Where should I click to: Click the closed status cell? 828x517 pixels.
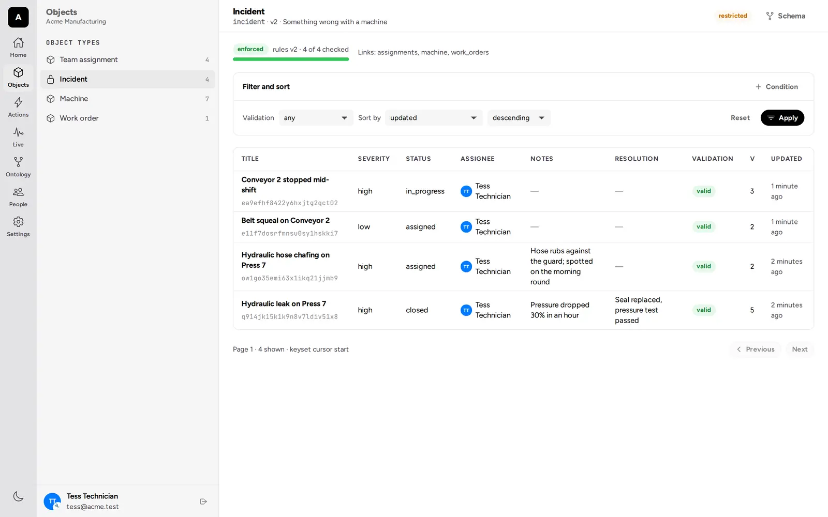pyautogui.click(x=417, y=310)
